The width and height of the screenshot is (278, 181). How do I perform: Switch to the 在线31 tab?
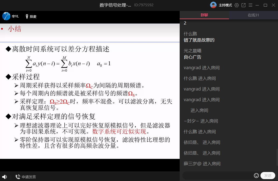click(253, 15)
